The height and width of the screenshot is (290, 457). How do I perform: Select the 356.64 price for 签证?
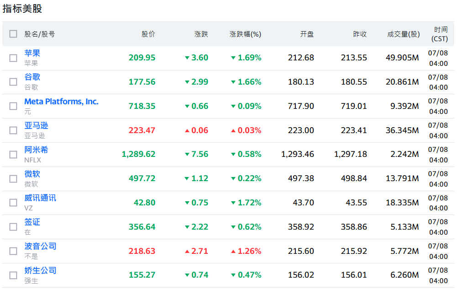tap(142, 227)
